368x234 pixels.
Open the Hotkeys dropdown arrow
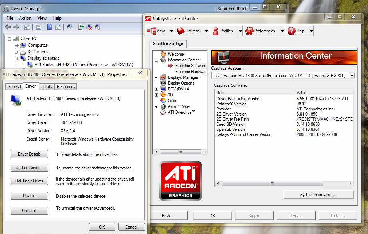pos(206,31)
